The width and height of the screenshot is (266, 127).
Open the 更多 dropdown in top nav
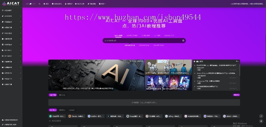click(x=102, y=4)
